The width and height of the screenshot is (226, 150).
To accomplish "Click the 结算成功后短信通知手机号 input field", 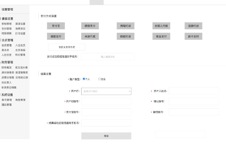I will 106,123.
